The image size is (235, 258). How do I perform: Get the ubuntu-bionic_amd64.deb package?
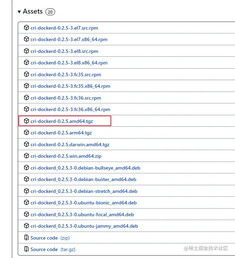tap(84, 203)
